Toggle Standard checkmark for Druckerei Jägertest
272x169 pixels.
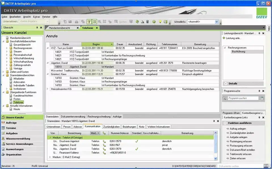click(x=137, y=141)
